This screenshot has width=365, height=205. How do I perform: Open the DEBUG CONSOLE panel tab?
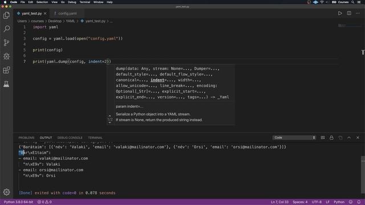click(70, 138)
